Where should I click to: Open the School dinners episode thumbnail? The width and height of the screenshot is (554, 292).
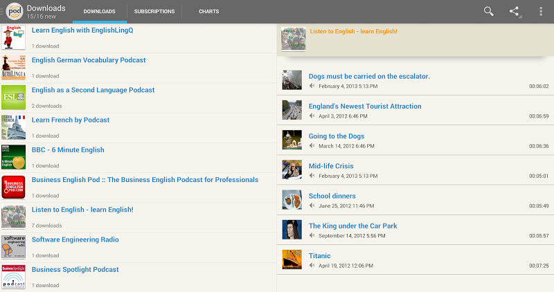click(292, 200)
